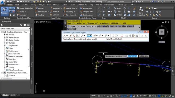Select the fixed Line tool icon
175x98 pixels.
point(82,36)
